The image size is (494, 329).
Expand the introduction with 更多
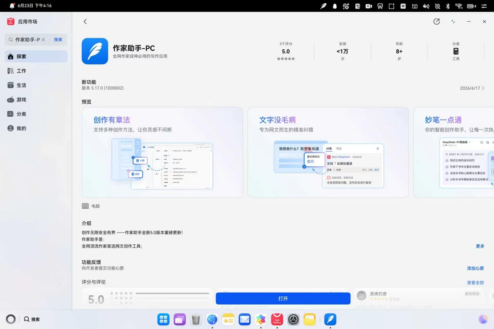point(480,246)
